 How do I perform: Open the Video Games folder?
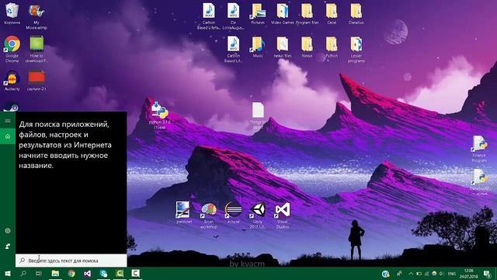click(x=282, y=14)
